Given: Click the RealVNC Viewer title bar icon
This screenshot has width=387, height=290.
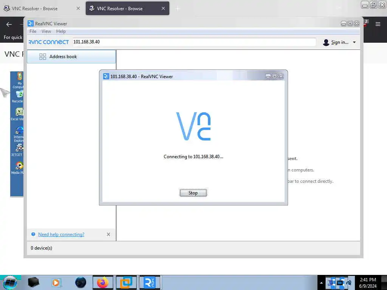Looking at the screenshot, I should (x=30, y=23).
